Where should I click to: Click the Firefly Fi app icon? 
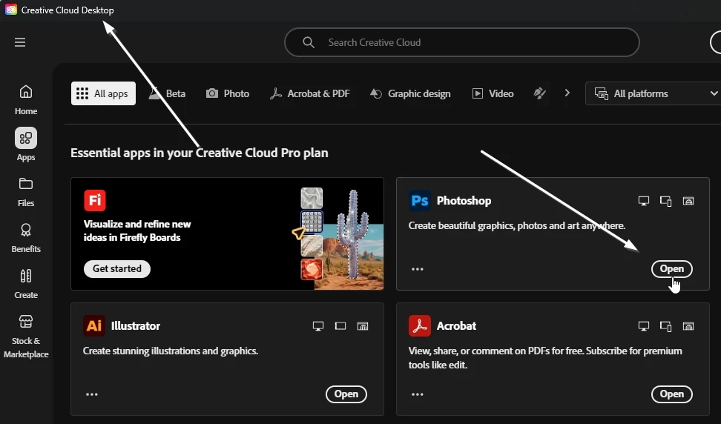pos(95,200)
